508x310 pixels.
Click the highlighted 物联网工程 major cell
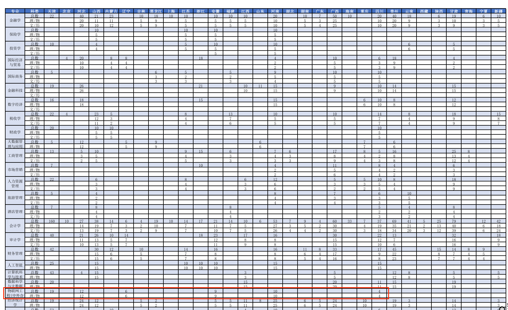pos(15,293)
